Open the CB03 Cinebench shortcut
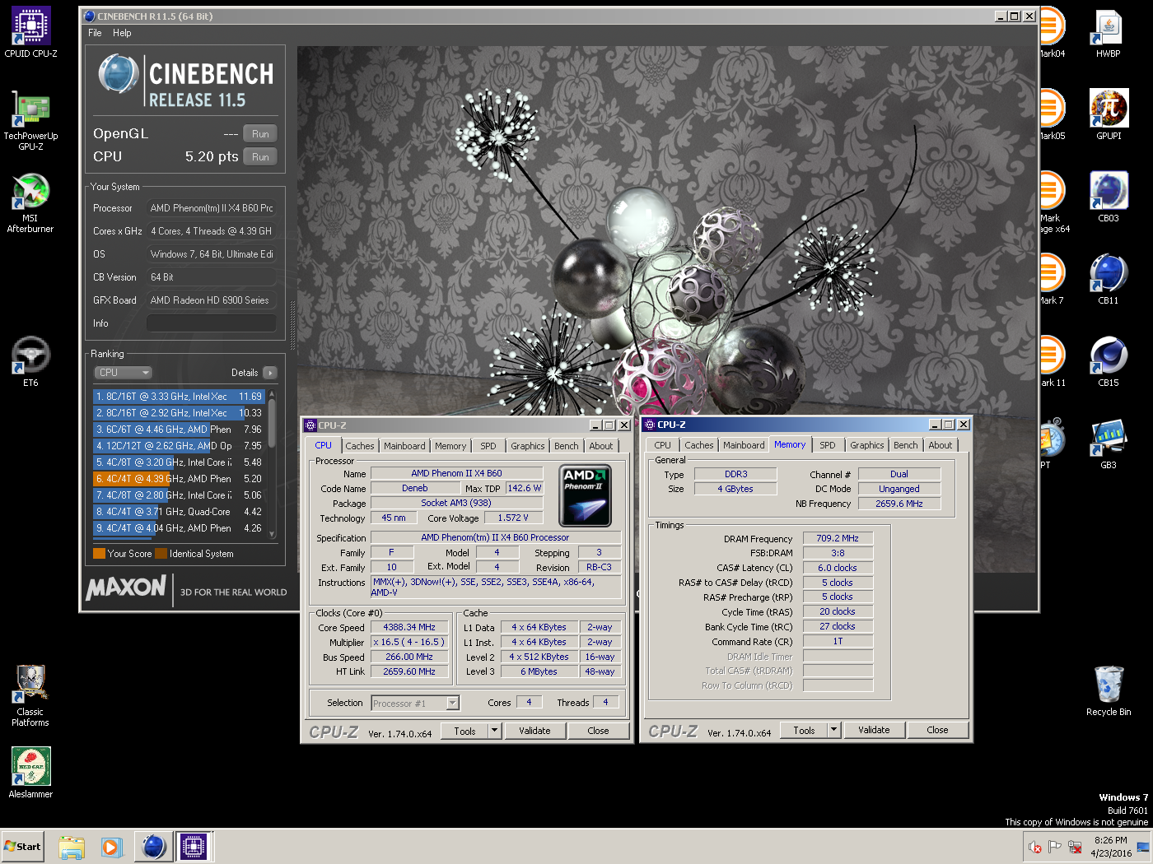 coord(1109,197)
